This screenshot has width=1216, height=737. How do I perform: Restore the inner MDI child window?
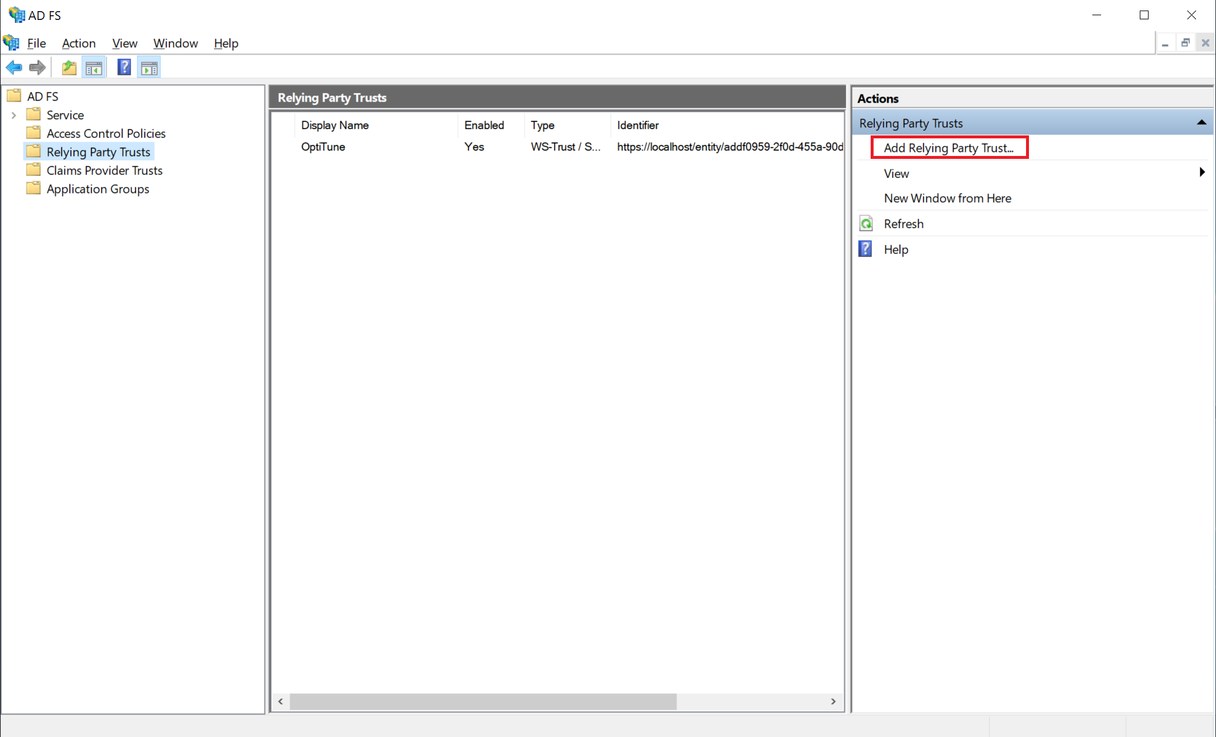tap(1185, 43)
